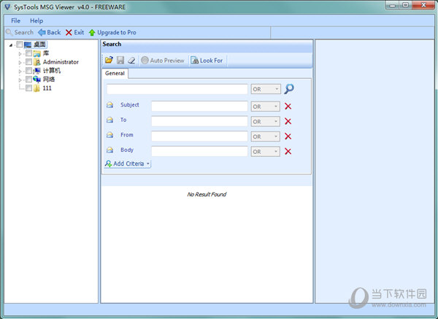The image size is (438, 319).
Task: Check the 网络 checkbox
Action: (x=28, y=80)
